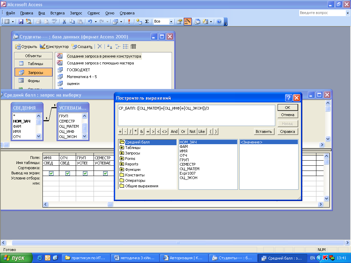This screenshot has width=351, height=263.
Task: Click the Print Preview icon
Action: point(46,22)
